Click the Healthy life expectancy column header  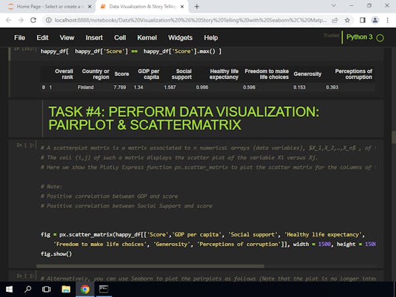coord(224,74)
